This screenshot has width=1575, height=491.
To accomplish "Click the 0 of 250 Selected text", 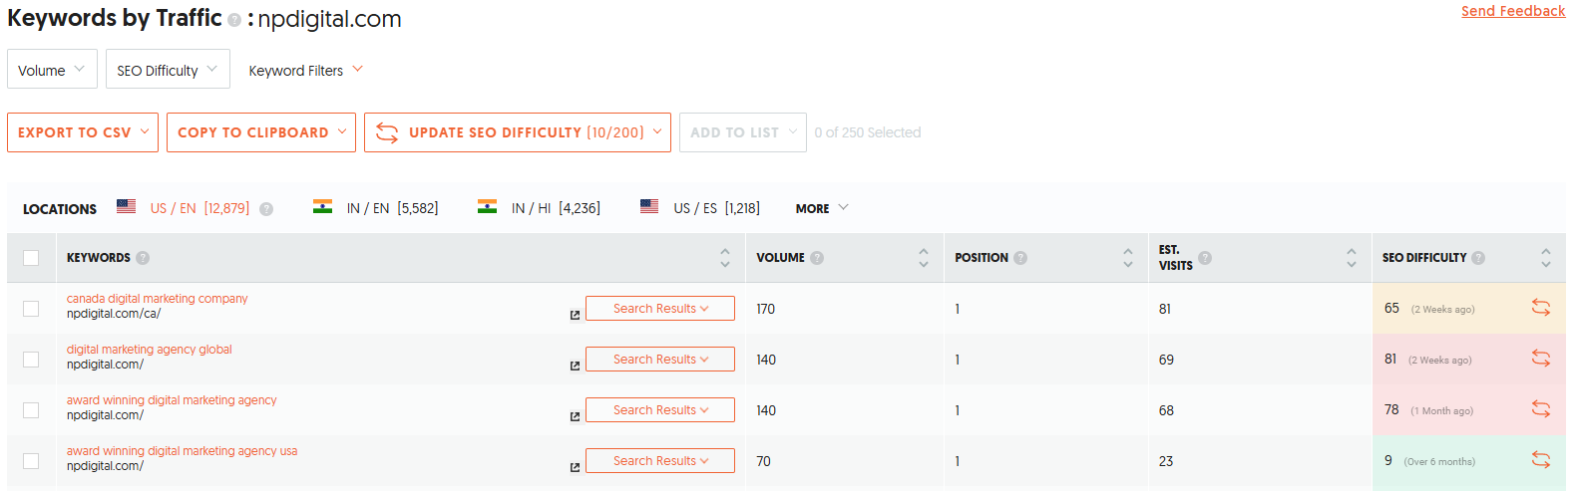I will 868,132.
